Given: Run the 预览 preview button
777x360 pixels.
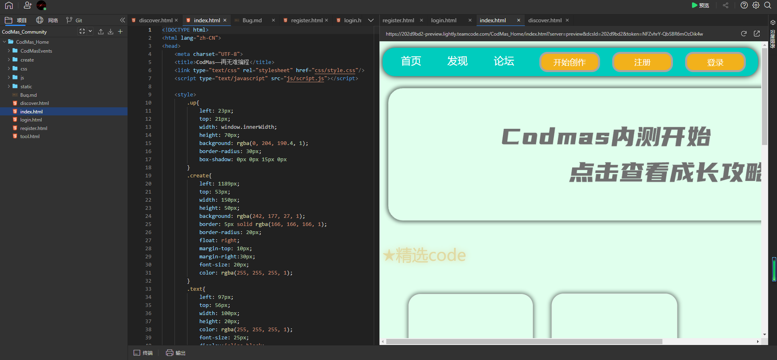Looking at the screenshot, I should 700,5.
